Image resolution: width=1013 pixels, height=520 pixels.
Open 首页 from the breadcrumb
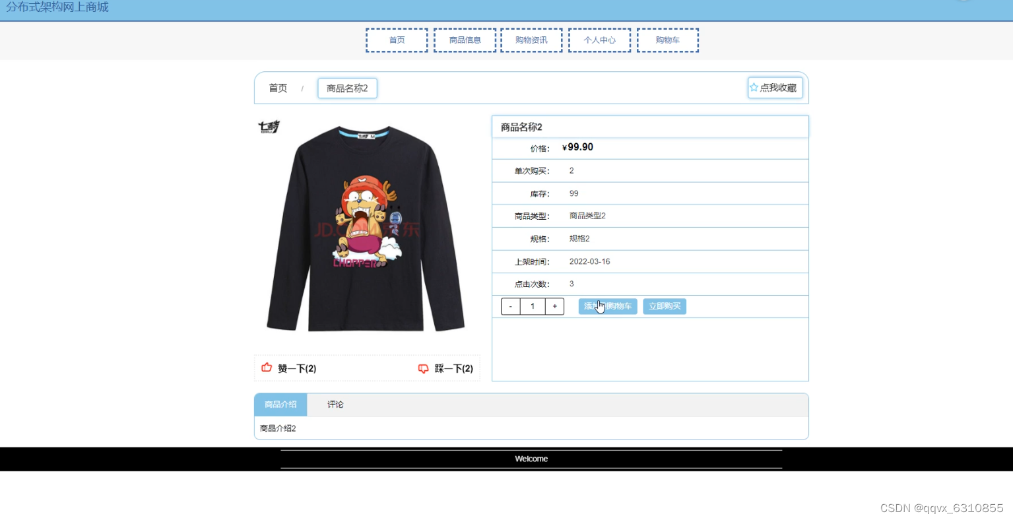coord(277,88)
